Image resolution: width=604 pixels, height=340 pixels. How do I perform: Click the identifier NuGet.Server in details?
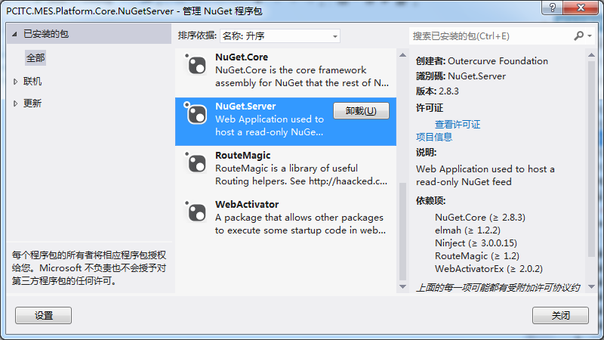point(477,76)
